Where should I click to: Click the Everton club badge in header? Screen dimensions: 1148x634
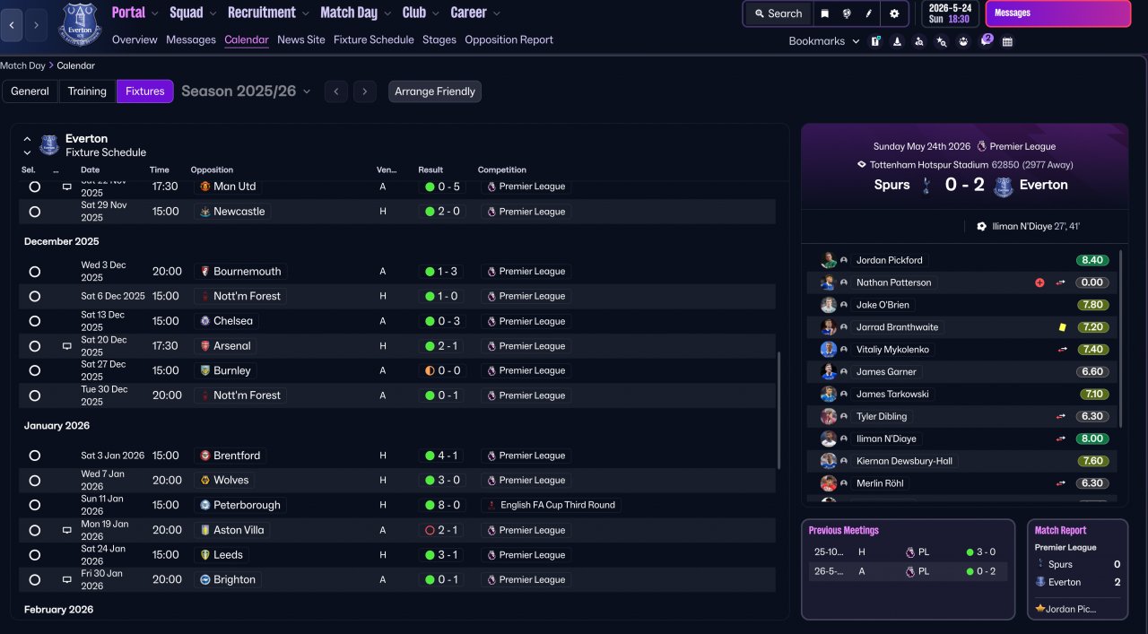[81, 24]
